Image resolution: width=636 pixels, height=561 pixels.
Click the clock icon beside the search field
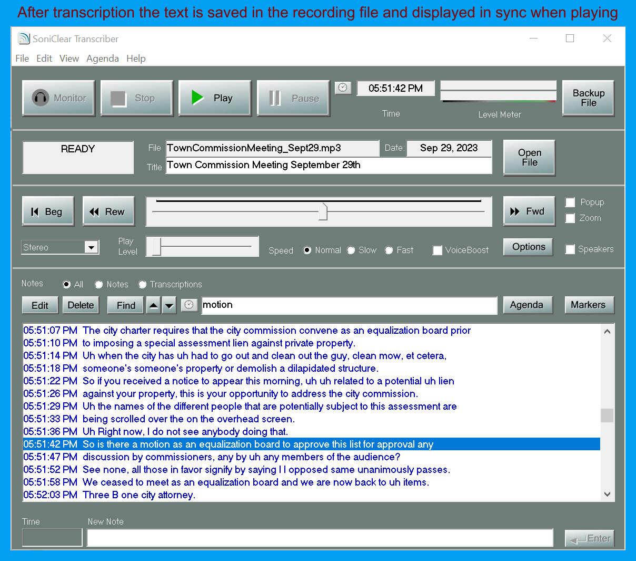click(189, 305)
